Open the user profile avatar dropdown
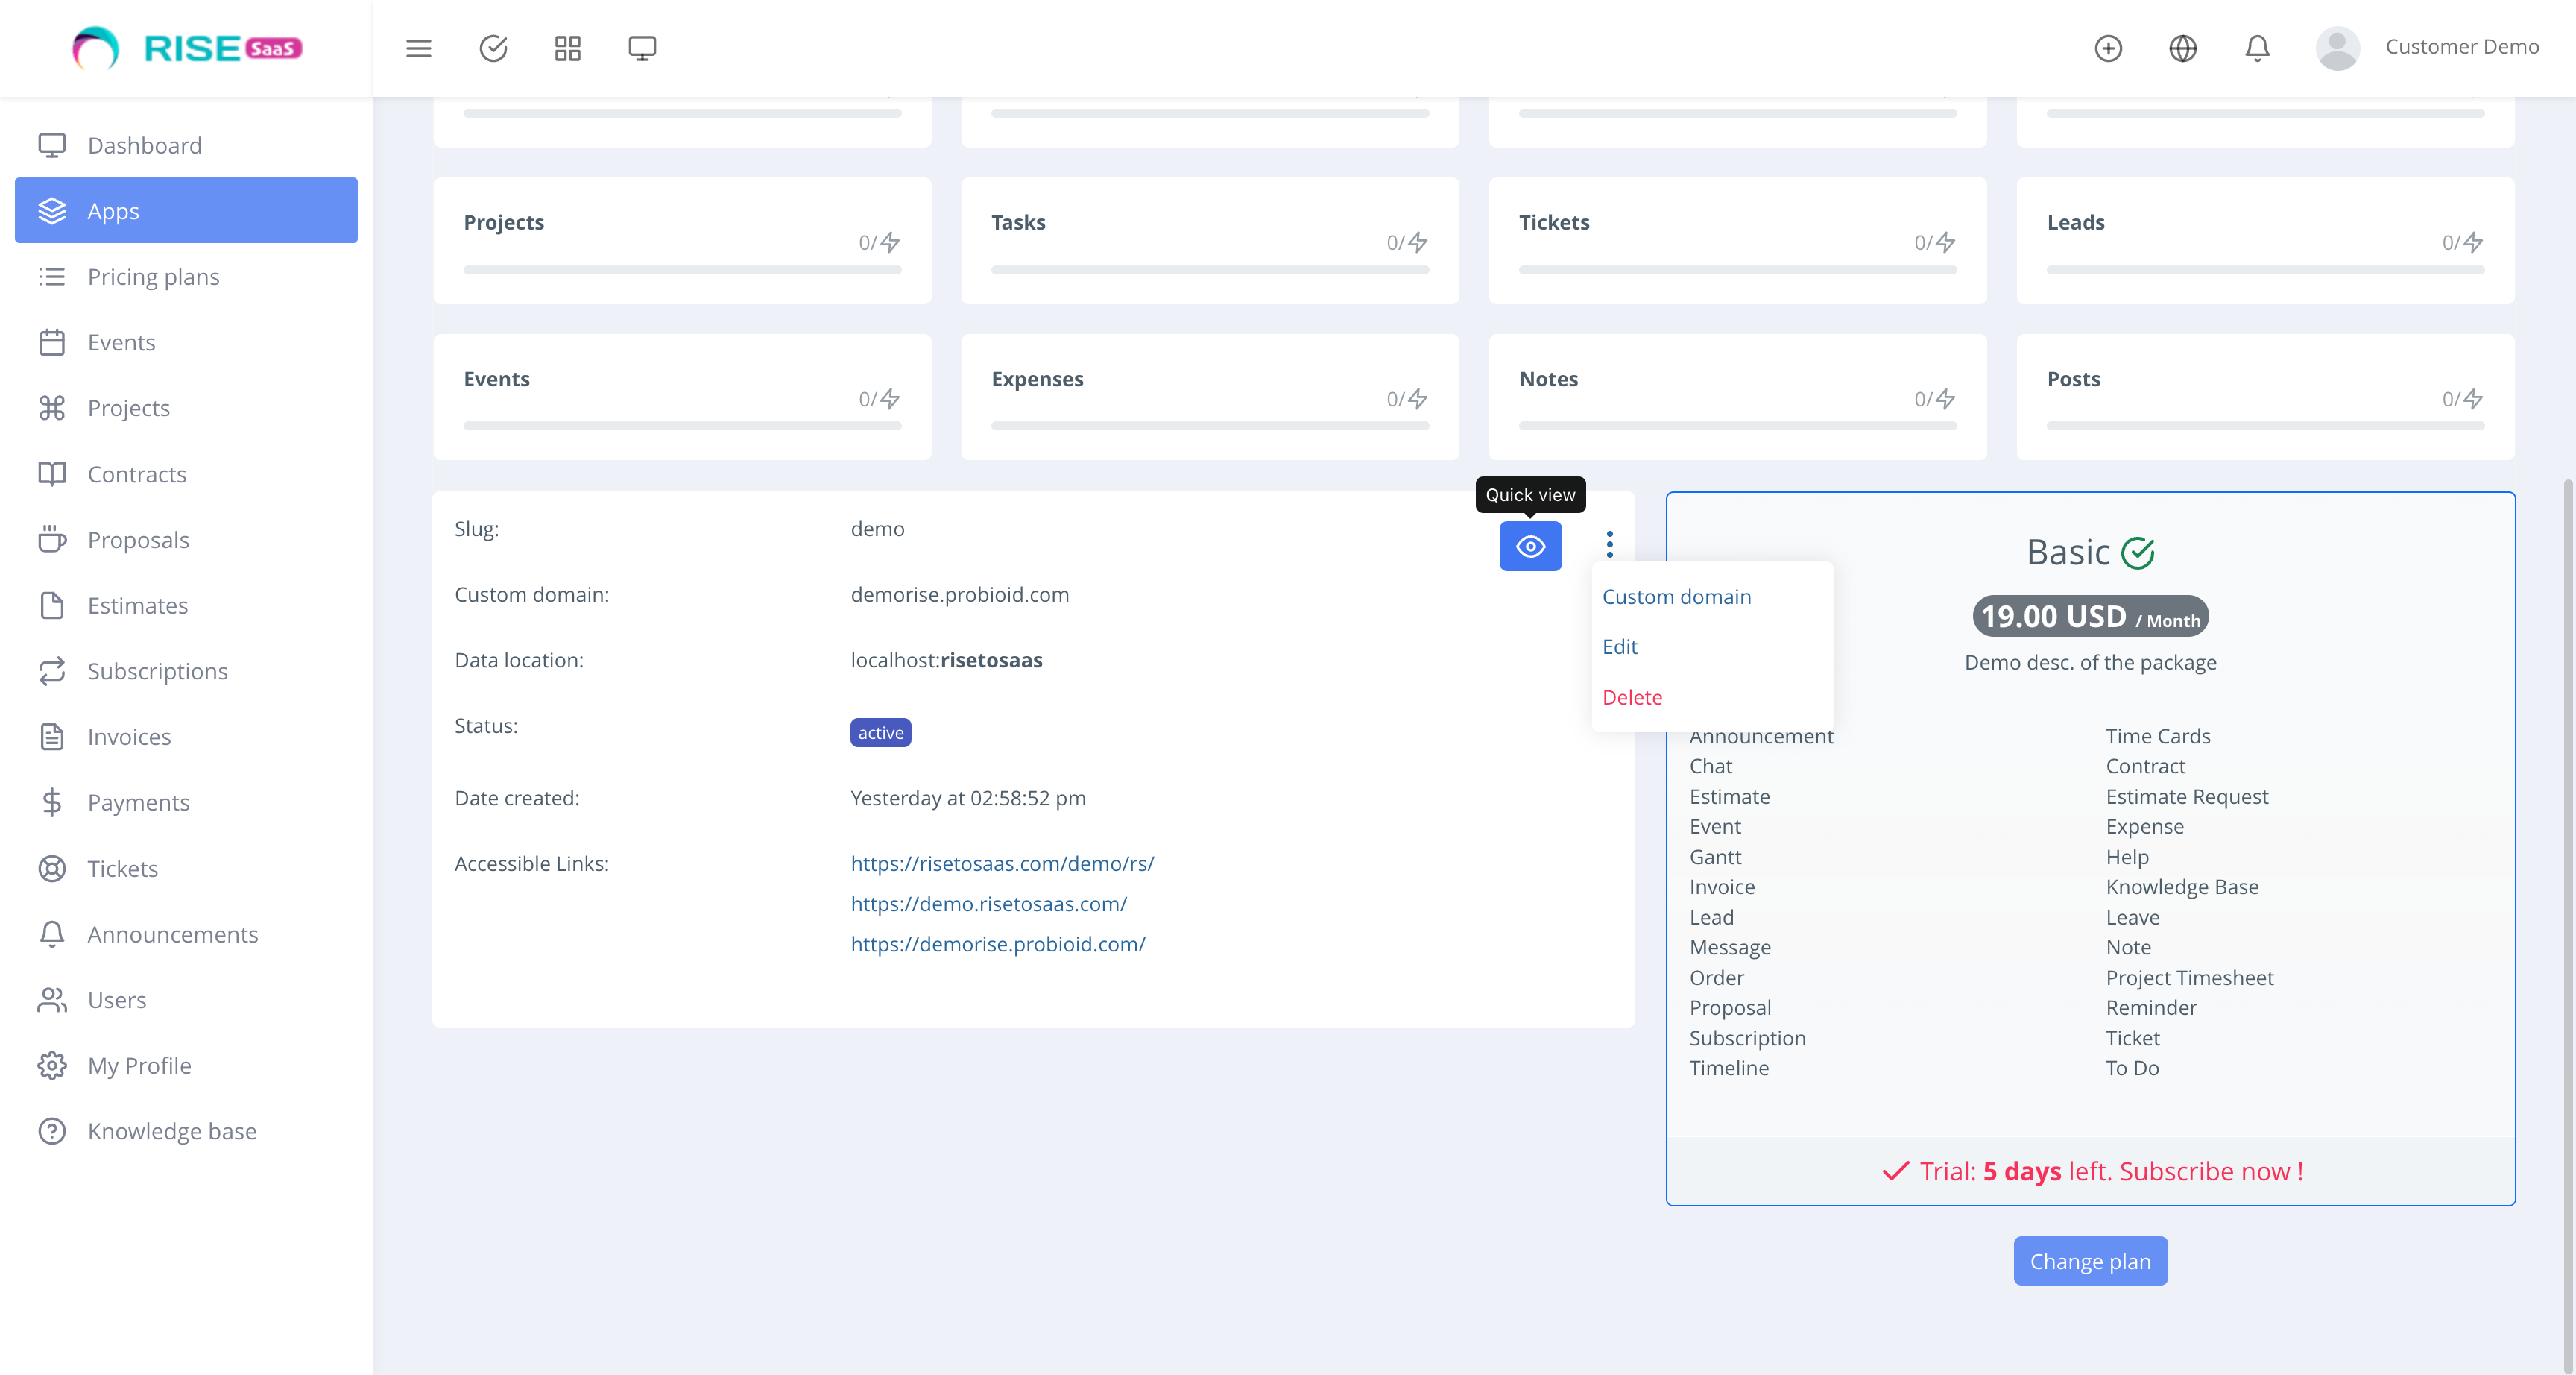2576x1375 pixels. coord(2338,47)
